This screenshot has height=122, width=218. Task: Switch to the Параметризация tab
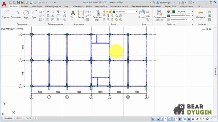[x=53, y=6]
